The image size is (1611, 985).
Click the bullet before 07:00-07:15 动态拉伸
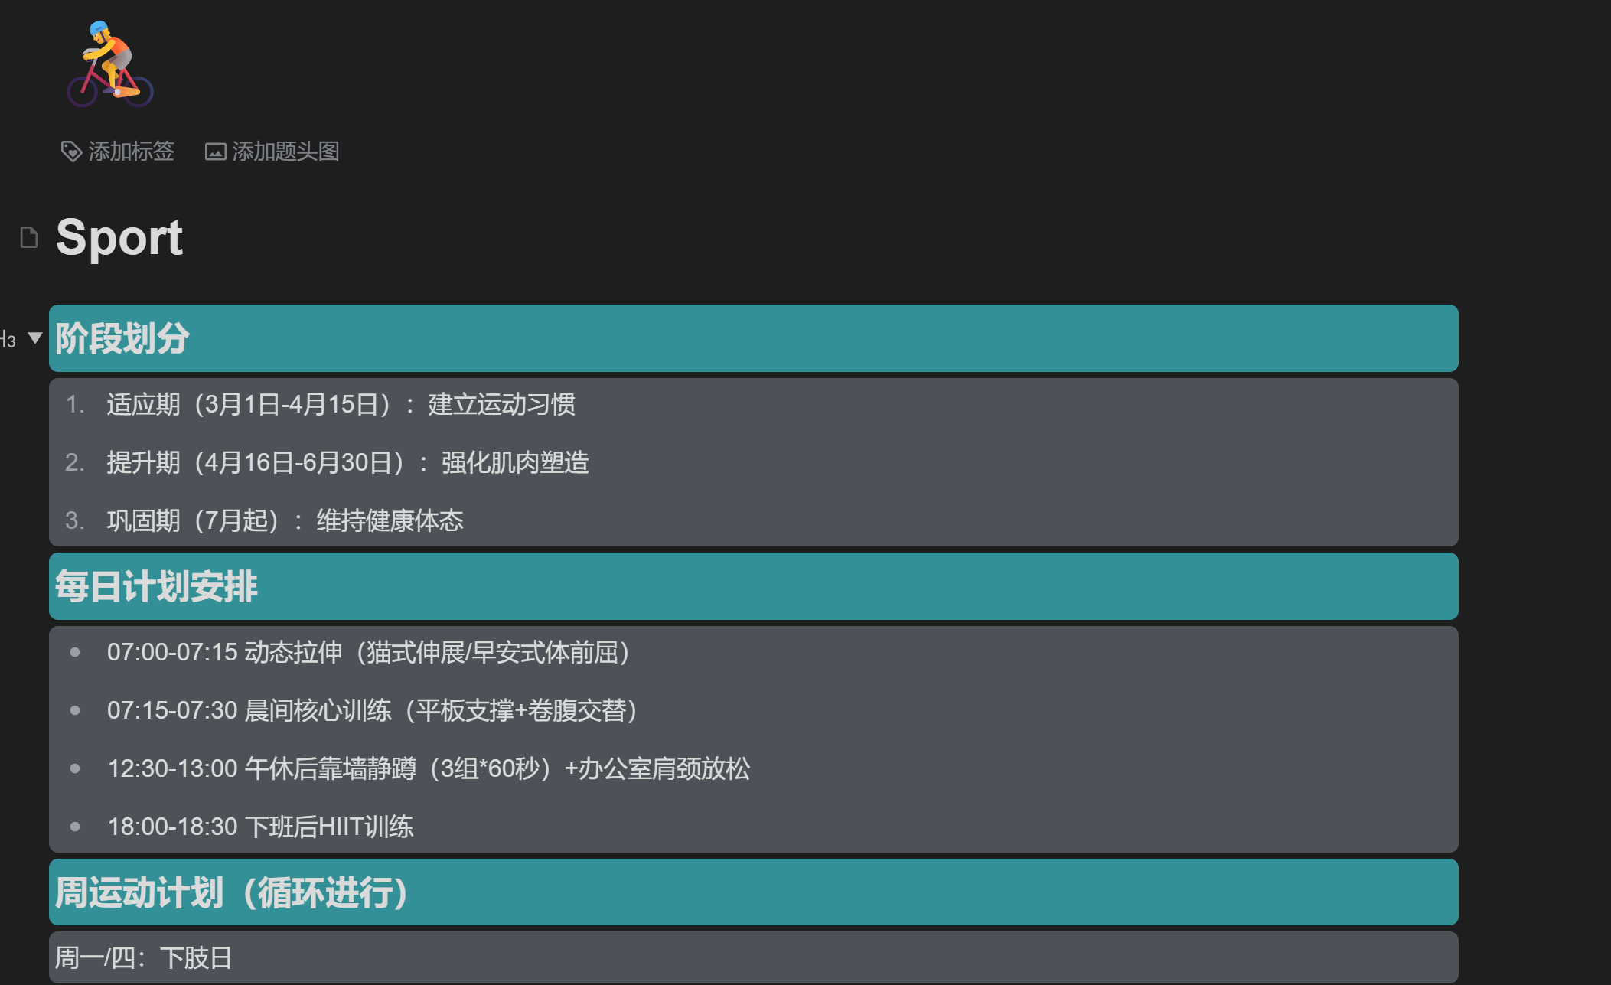pos(75,652)
